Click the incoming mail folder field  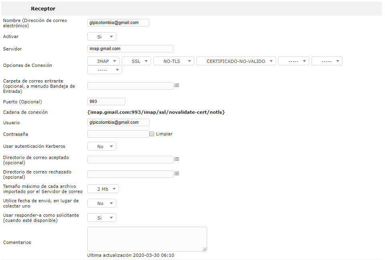(x=130, y=86)
